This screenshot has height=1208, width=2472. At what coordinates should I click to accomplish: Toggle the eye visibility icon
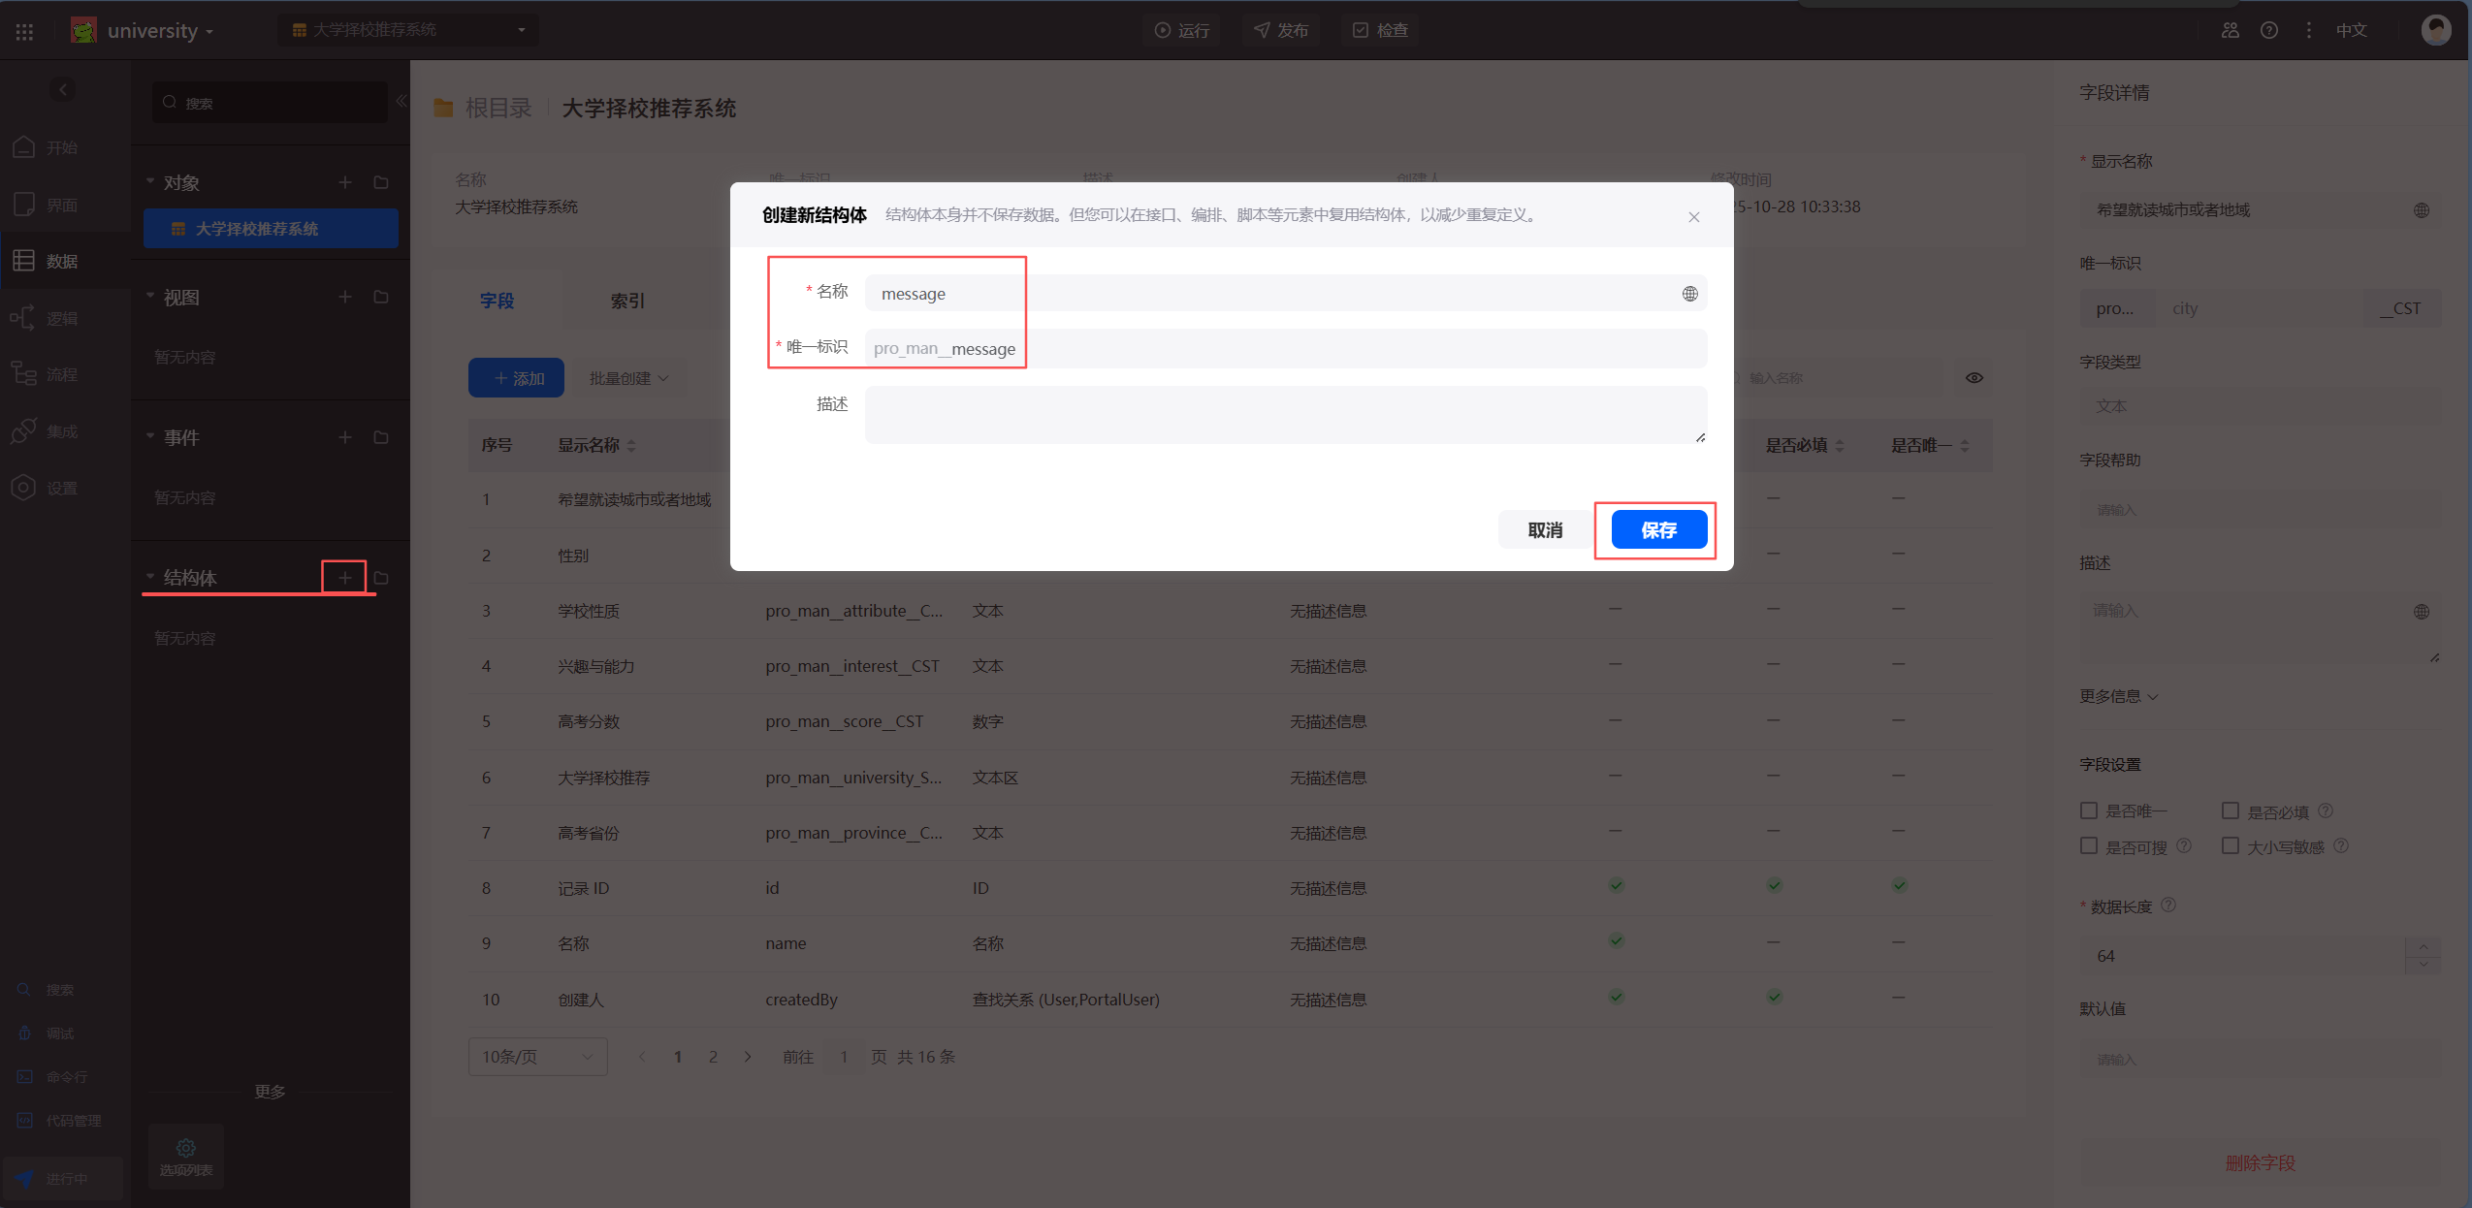pyautogui.click(x=1974, y=378)
